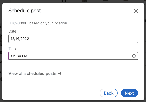Click the blue Next button
This screenshot has width=146, height=102.
(129, 93)
